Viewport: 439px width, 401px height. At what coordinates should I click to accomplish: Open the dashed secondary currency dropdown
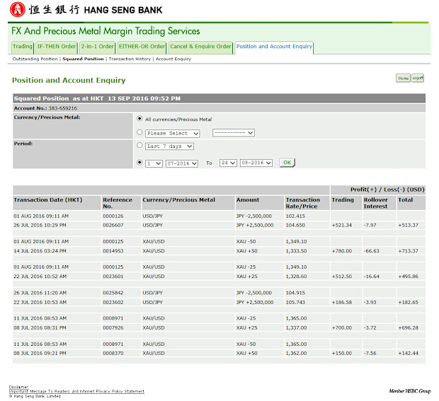point(234,133)
